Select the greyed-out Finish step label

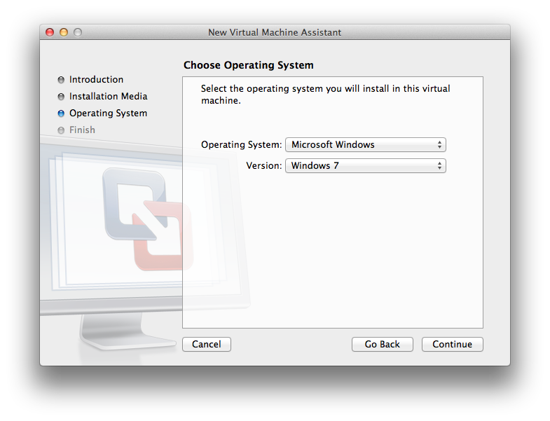[x=82, y=130]
